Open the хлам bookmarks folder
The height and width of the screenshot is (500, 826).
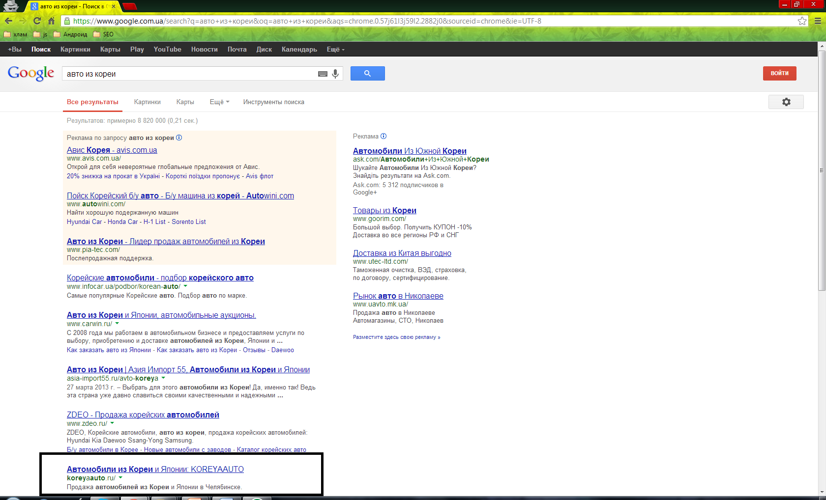tap(15, 34)
